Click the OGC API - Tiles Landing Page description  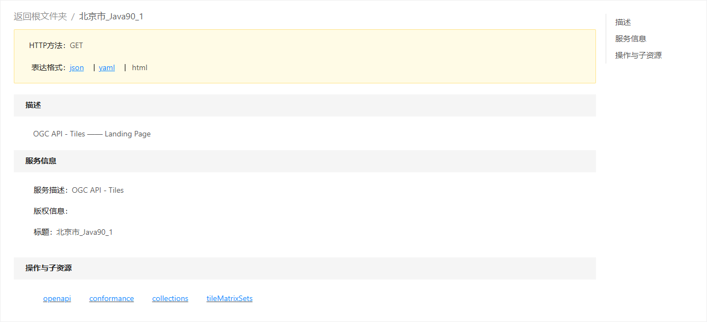pyautogui.click(x=92, y=134)
